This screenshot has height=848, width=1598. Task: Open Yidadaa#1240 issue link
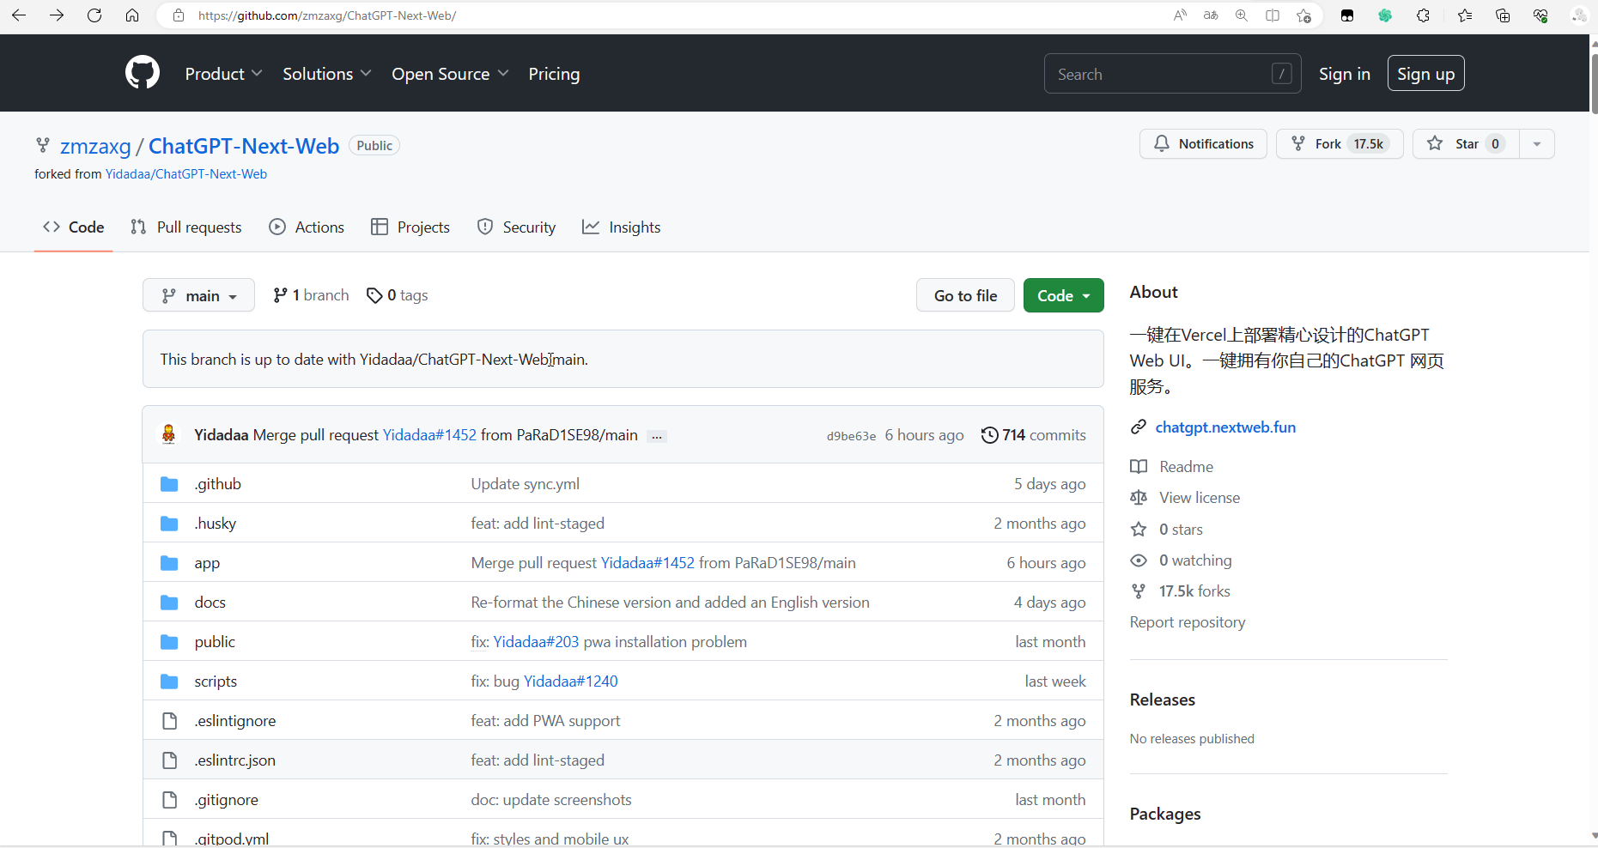tap(571, 681)
